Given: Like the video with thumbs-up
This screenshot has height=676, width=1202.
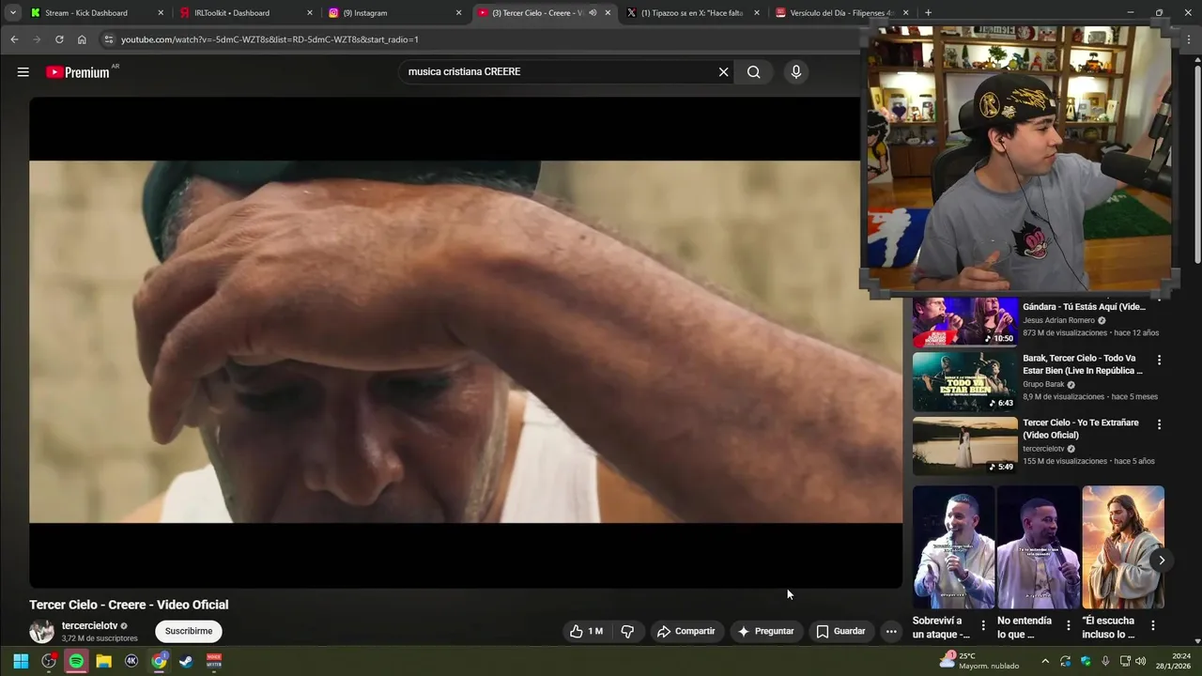Looking at the screenshot, I should click(586, 631).
